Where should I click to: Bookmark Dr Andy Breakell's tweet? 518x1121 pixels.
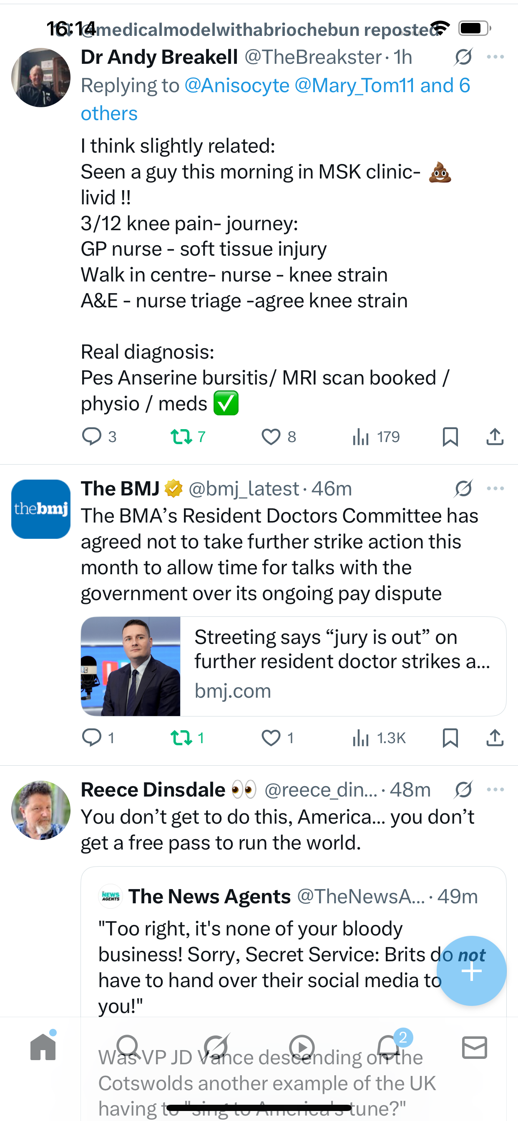pyautogui.click(x=450, y=437)
